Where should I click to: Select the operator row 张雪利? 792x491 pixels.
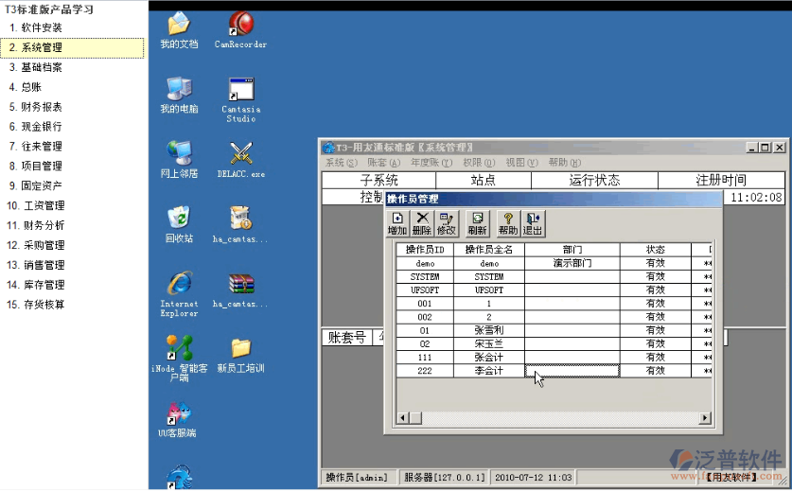(489, 330)
